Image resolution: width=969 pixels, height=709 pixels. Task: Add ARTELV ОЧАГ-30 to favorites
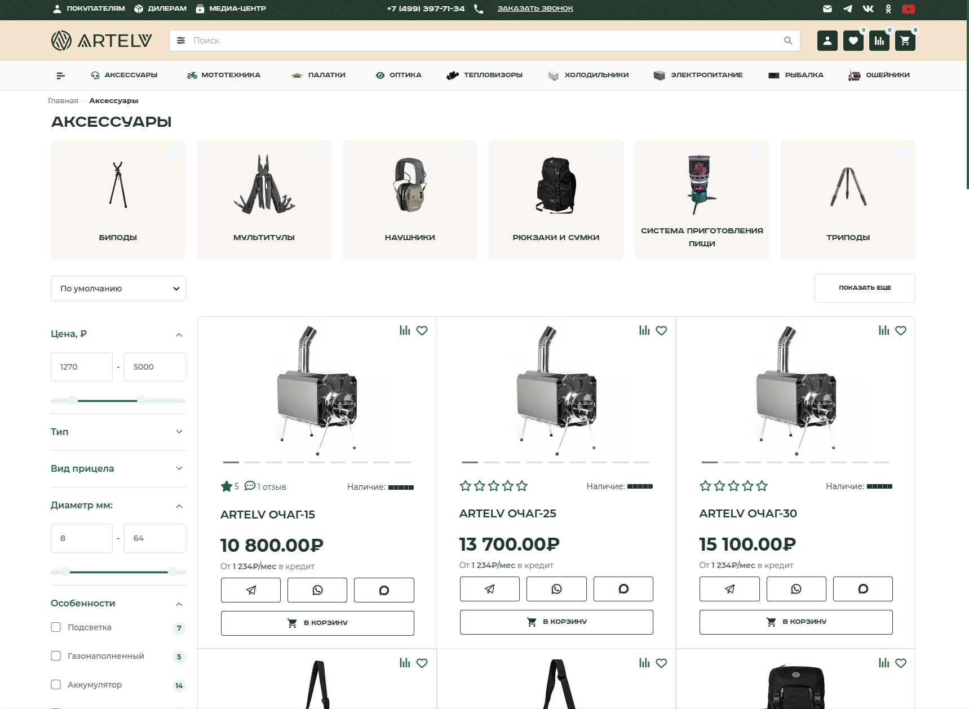coord(901,330)
